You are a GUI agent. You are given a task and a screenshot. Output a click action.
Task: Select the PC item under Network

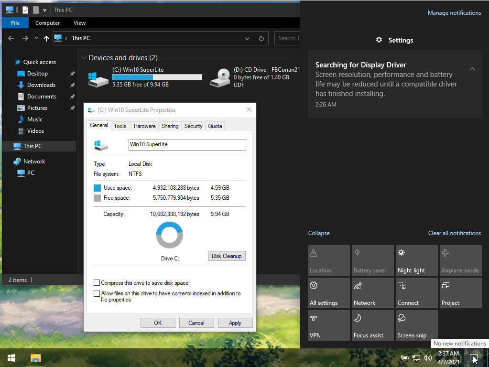pyautogui.click(x=31, y=173)
